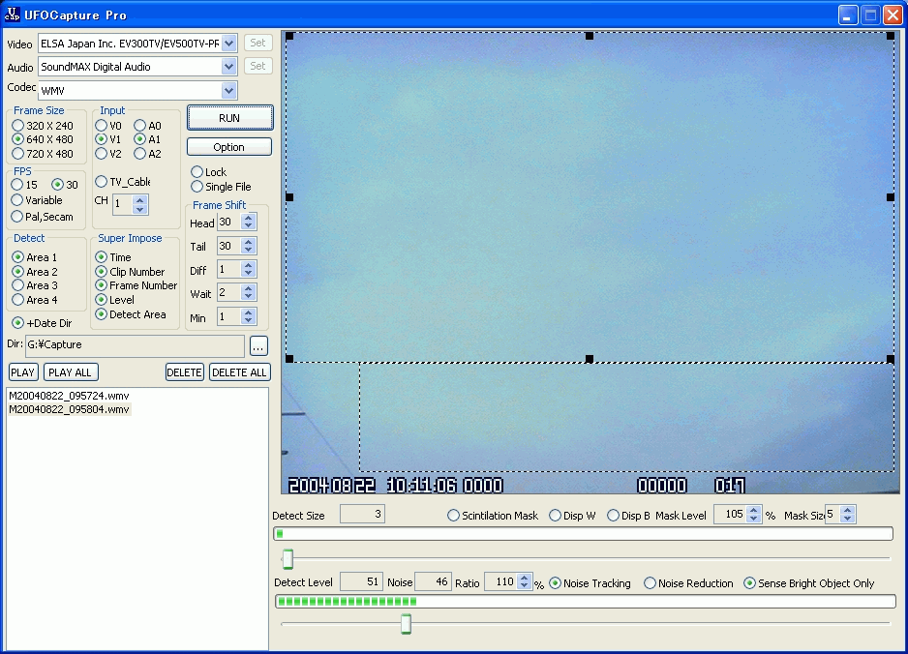Click the Dir path input field
This screenshot has width=908, height=654.
[134, 345]
